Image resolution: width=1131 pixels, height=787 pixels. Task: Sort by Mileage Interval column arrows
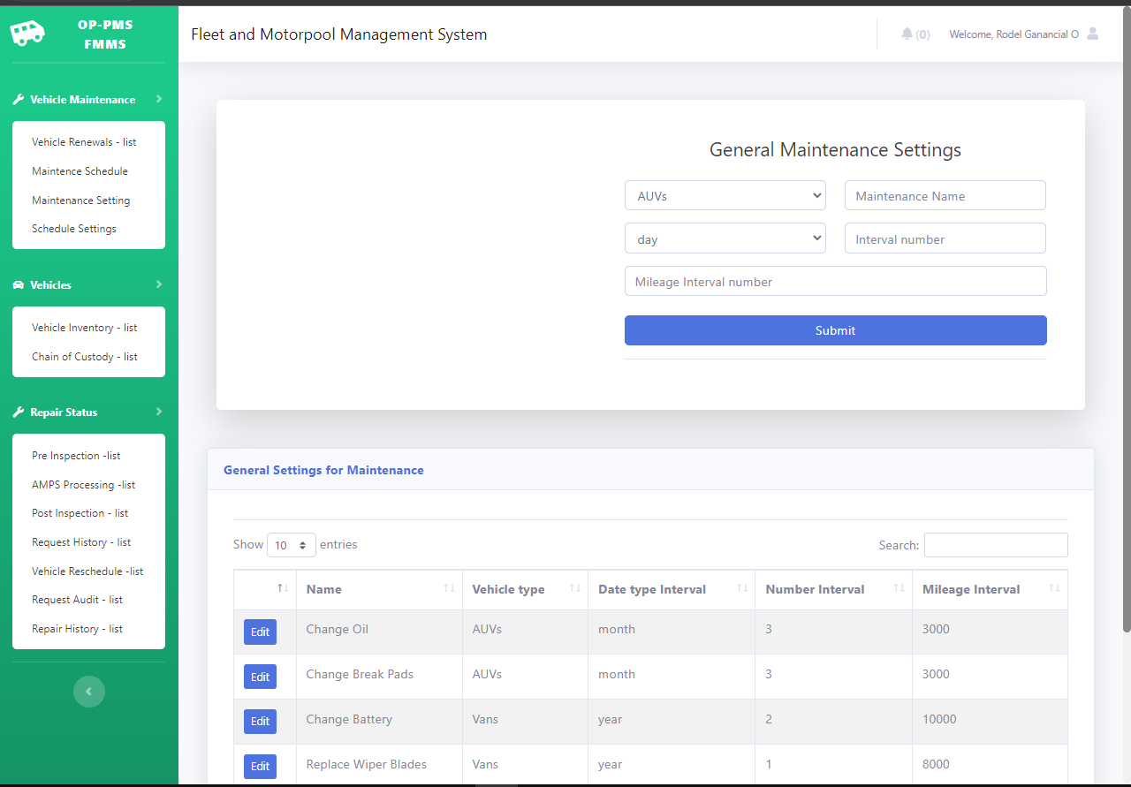(x=1053, y=589)
